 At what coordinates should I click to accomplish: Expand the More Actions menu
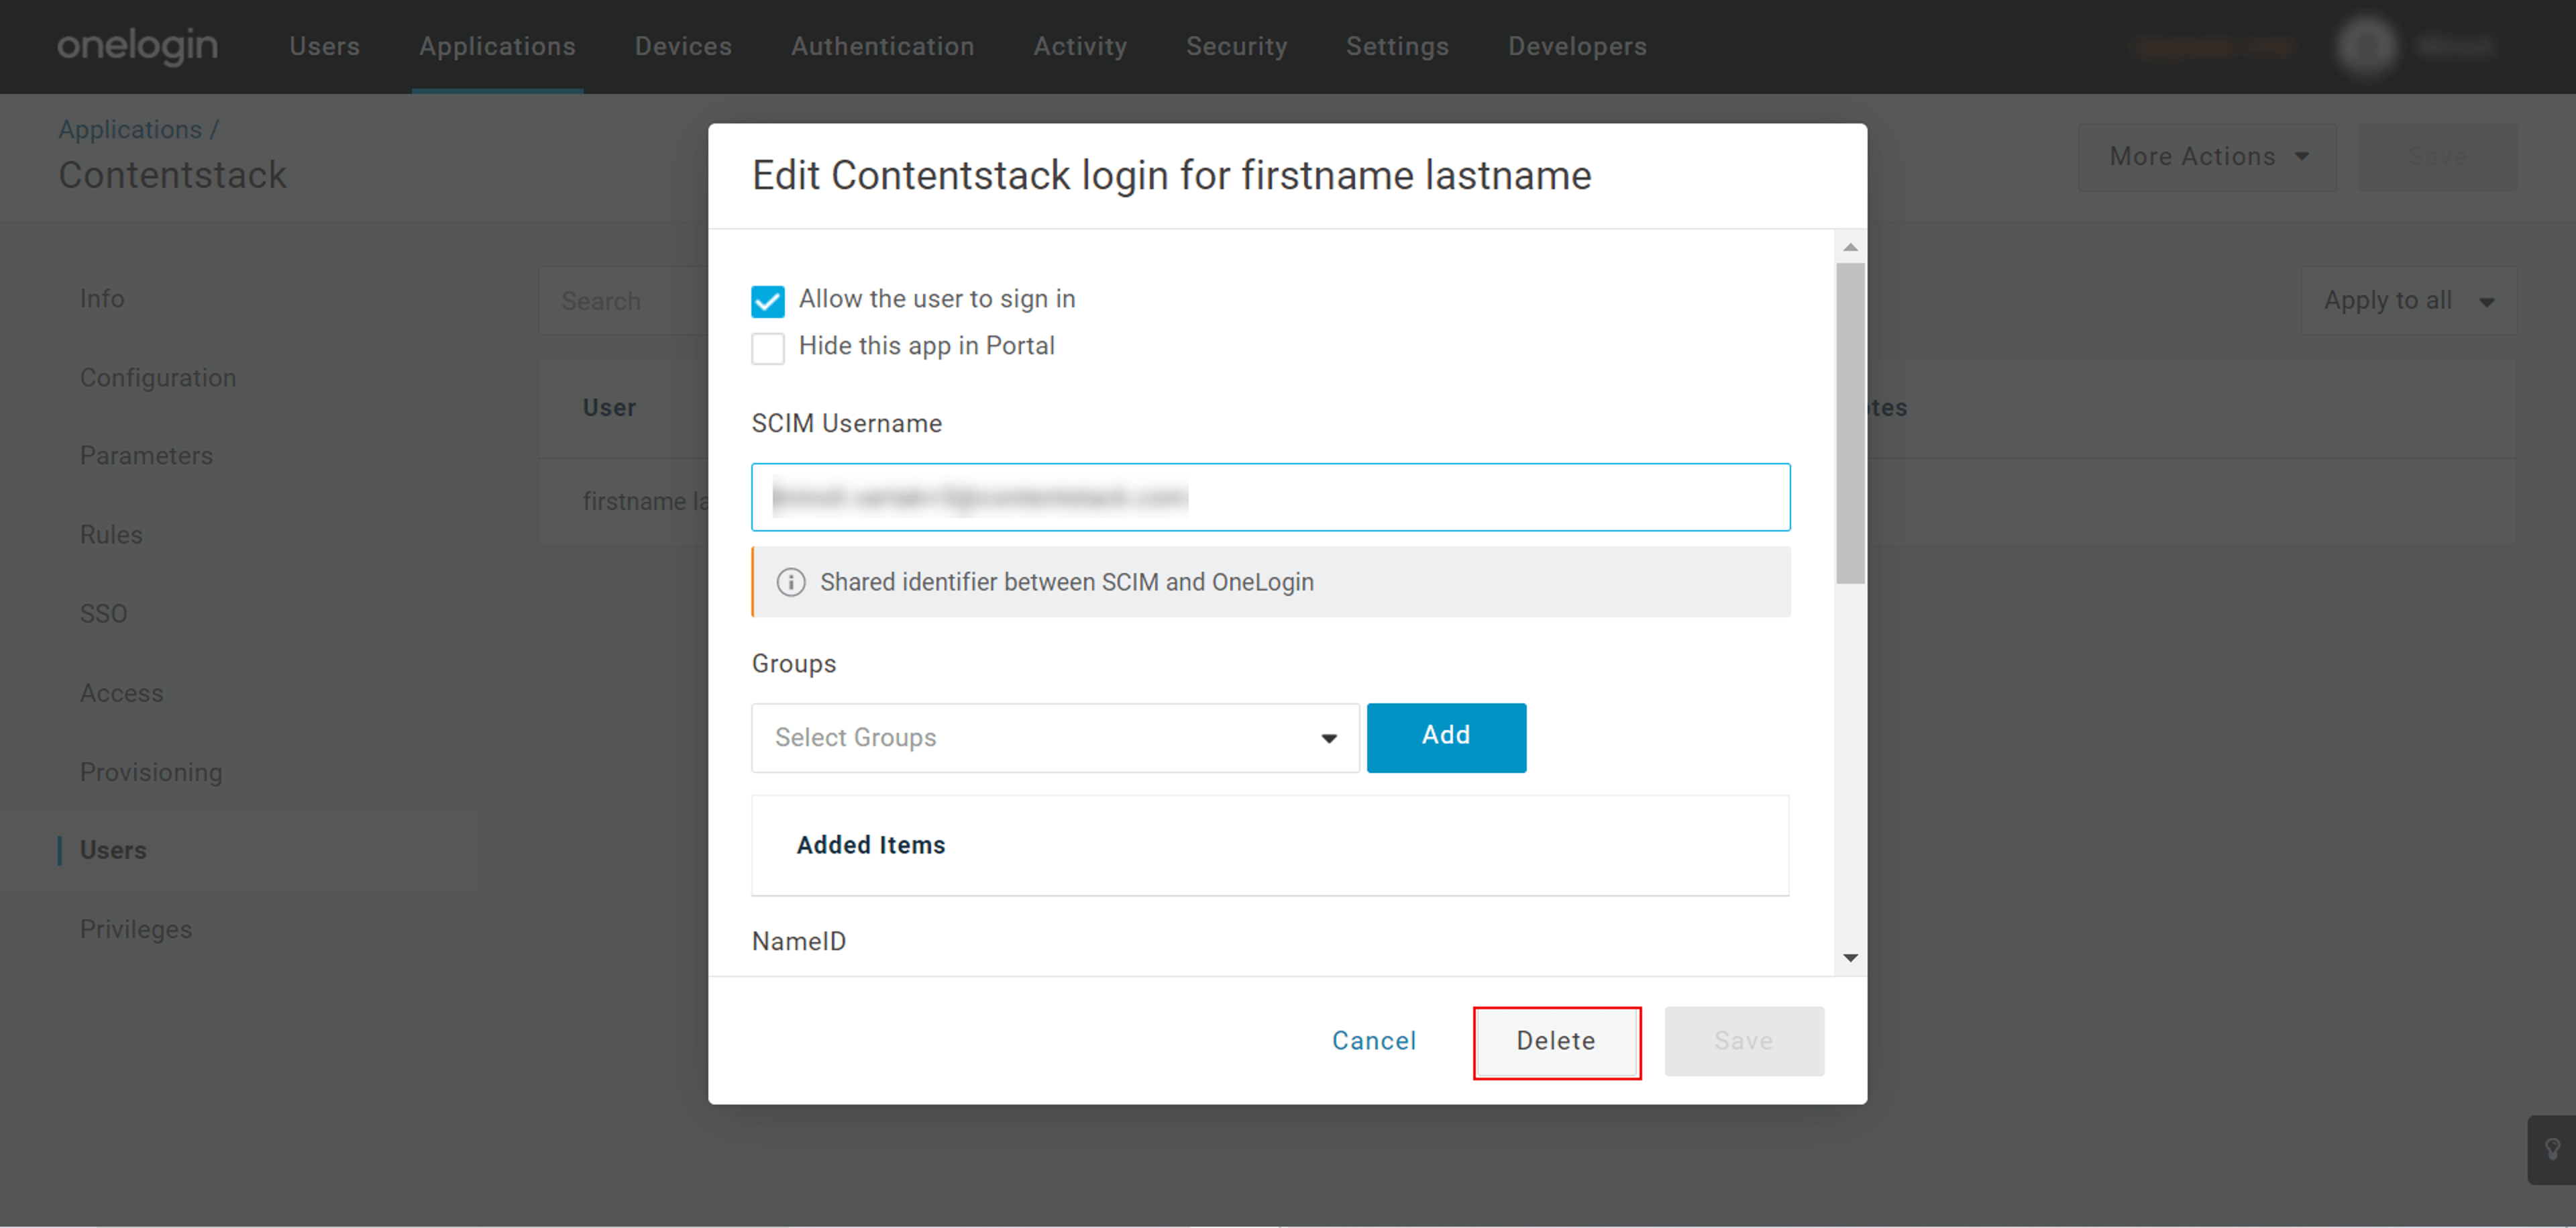point(2207,157)
